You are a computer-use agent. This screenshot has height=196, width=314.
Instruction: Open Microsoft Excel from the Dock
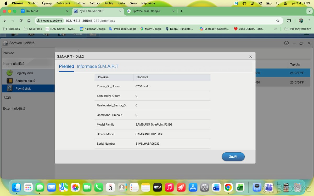tap(240, 187)
